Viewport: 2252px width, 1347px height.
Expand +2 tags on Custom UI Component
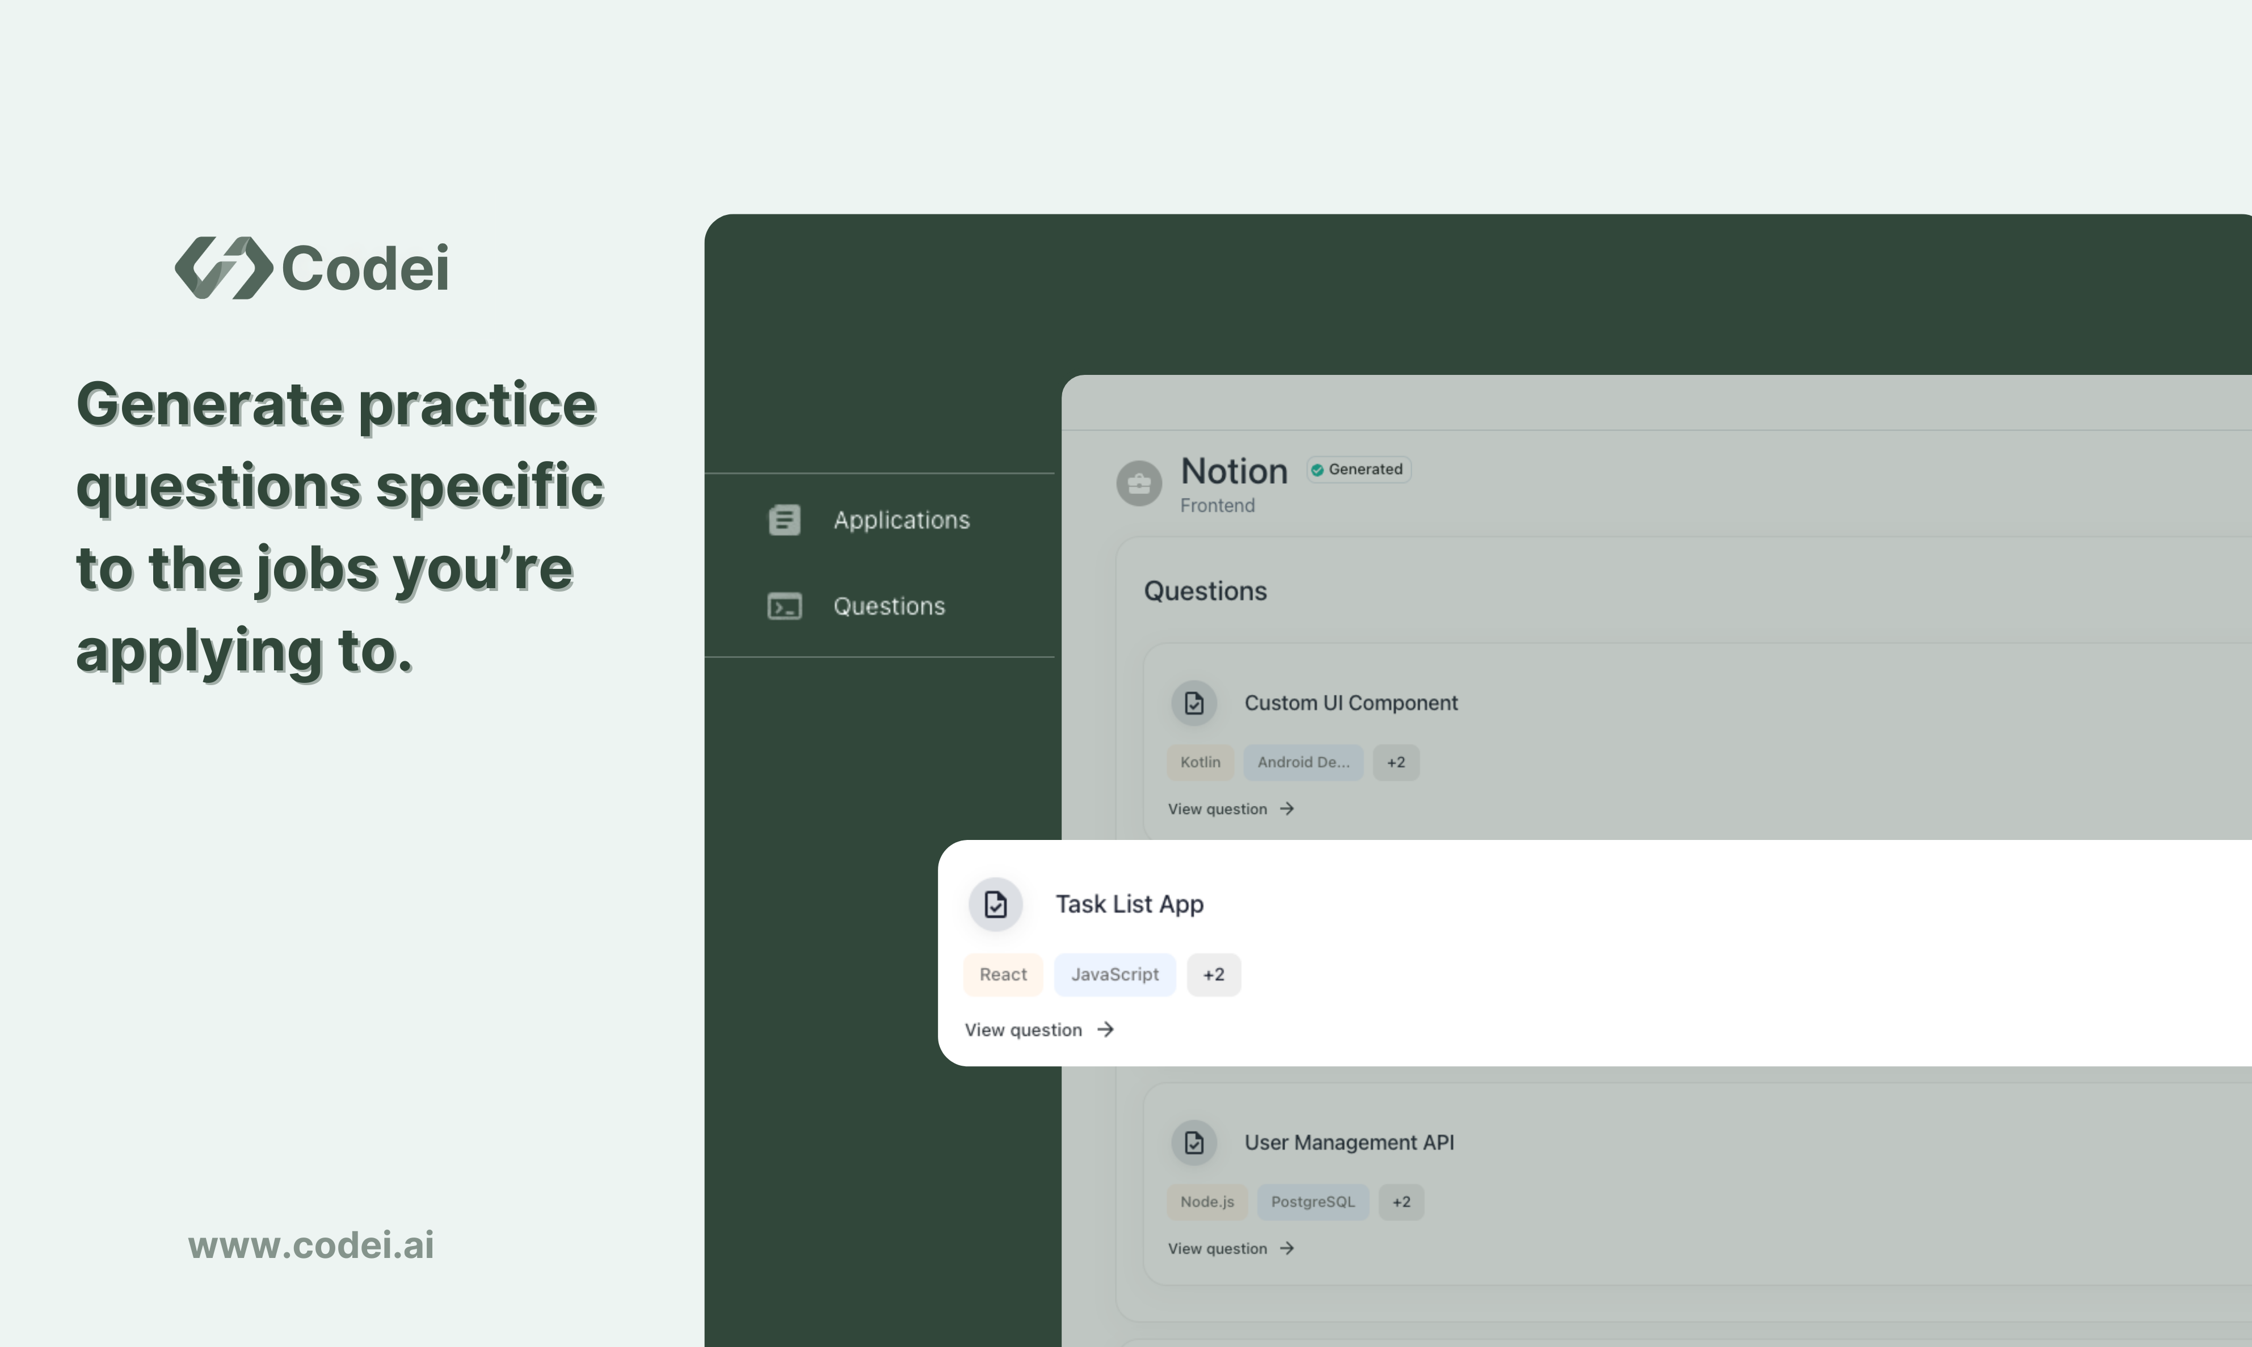1396,762
